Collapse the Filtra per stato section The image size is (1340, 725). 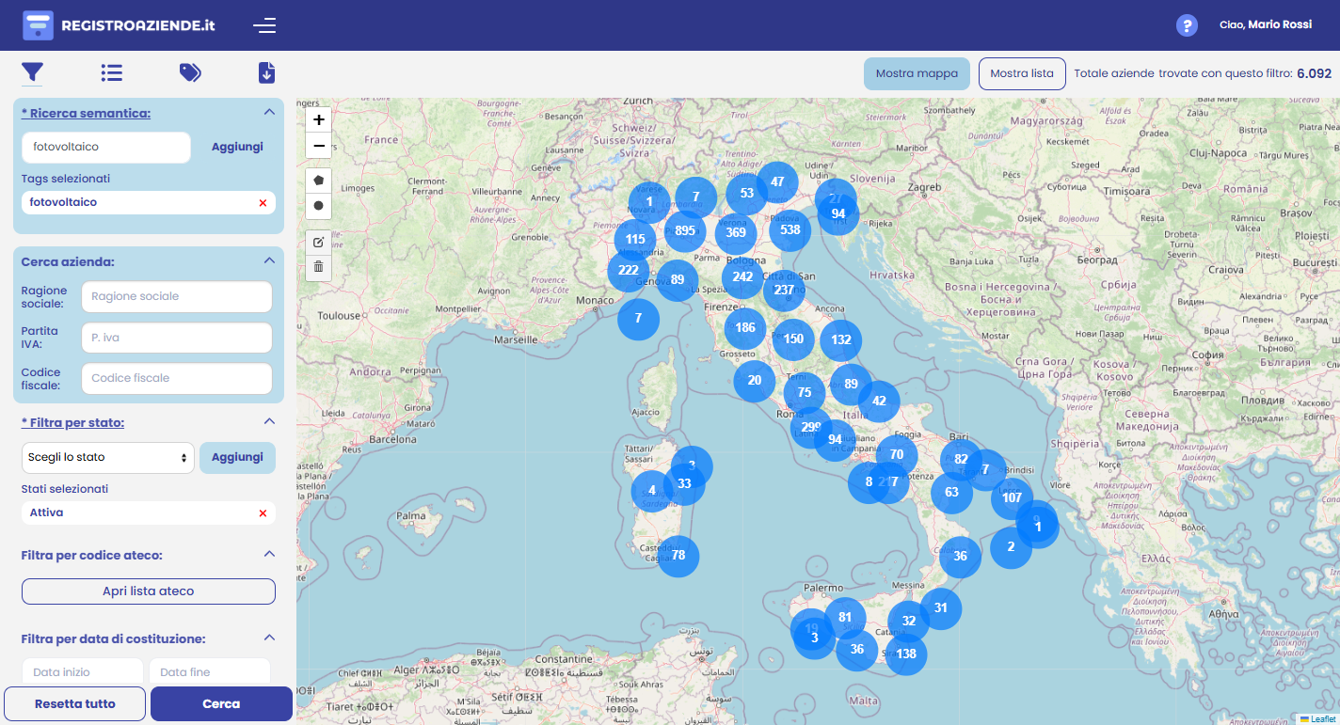click(269, 421)
